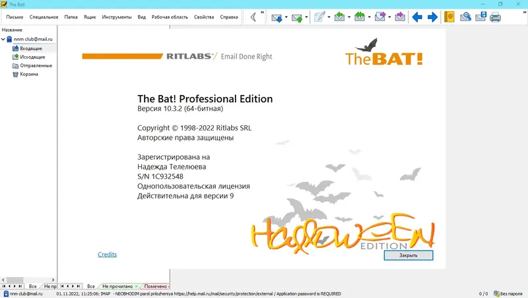This screenshot has width=528, height=298.
Task: Click the blue Previous arrow icon
Action: coord(417,17)
